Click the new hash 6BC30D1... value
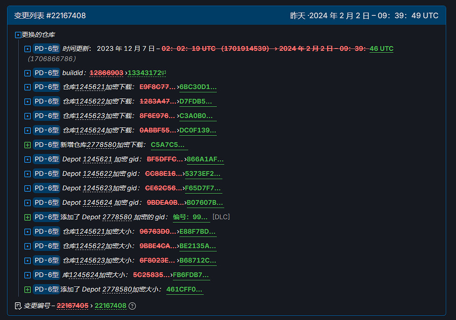 [x=198, y=87]
